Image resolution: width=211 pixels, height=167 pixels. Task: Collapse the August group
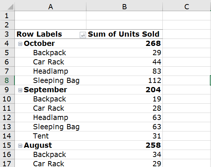20,146
